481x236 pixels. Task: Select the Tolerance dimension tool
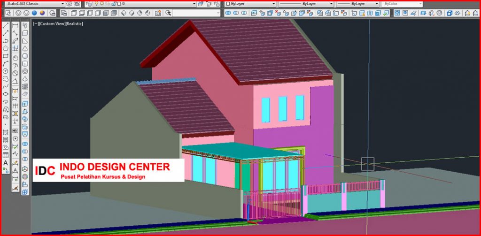click(x=16, y=131)
